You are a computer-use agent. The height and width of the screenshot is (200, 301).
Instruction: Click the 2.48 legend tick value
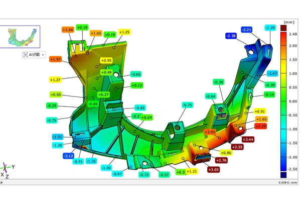click(x=293, y=34)
